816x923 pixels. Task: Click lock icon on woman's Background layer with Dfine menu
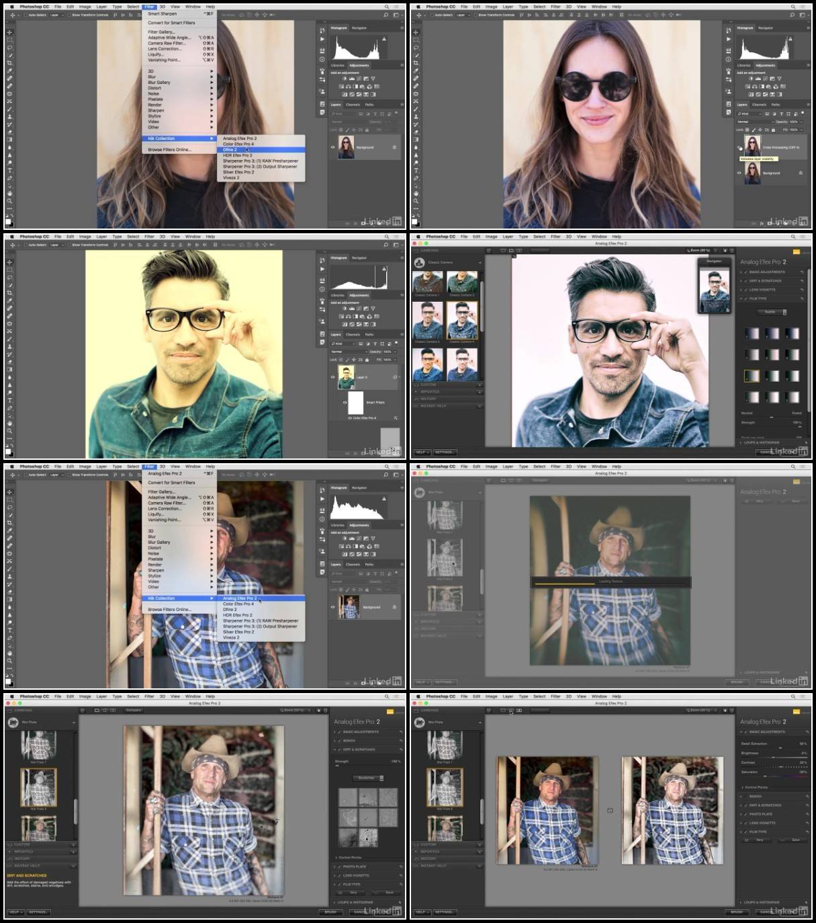394,147
